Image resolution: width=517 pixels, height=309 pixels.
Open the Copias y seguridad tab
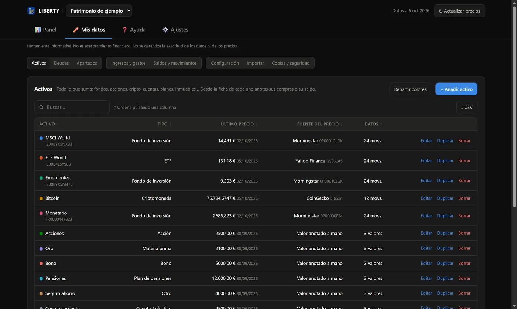291,63
